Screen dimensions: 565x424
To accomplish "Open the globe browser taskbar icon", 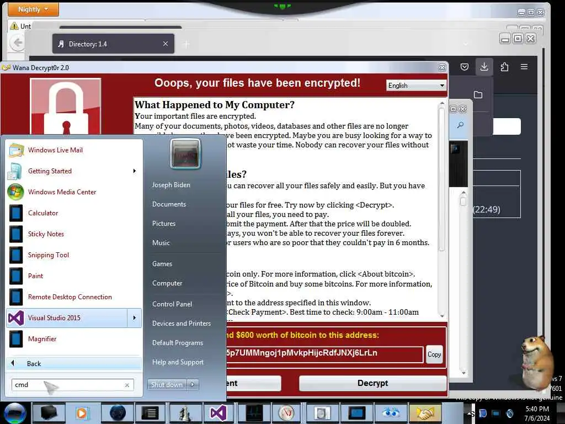I will click(x=118, y=413).
